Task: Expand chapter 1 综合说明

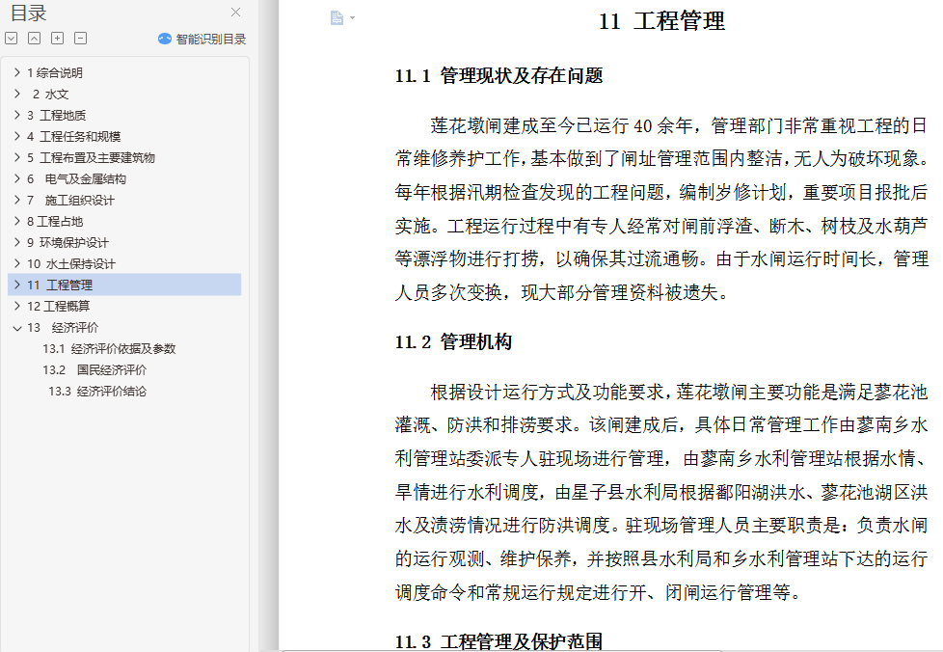Action: point(16,72)
